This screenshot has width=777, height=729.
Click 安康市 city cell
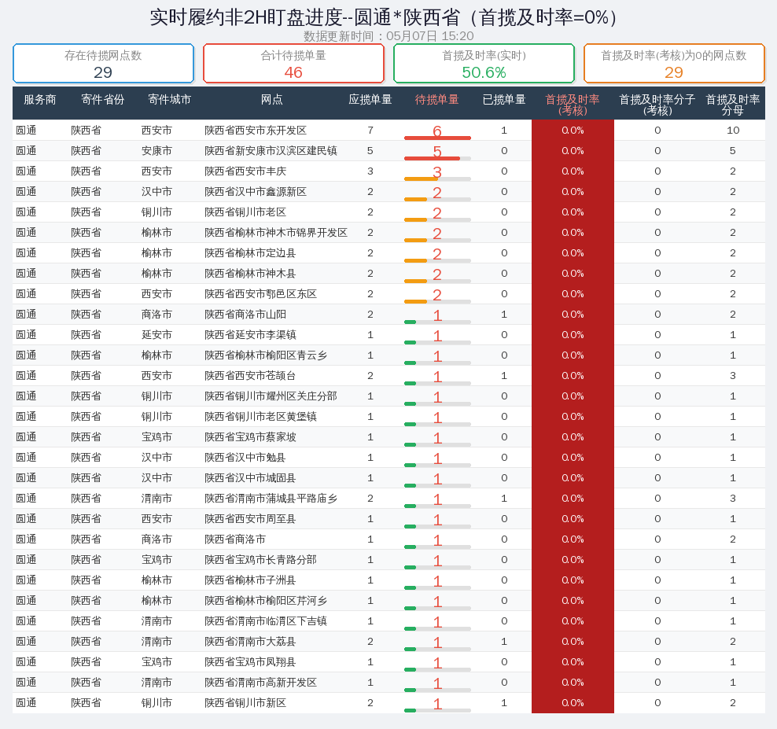[x=157, y=151]
